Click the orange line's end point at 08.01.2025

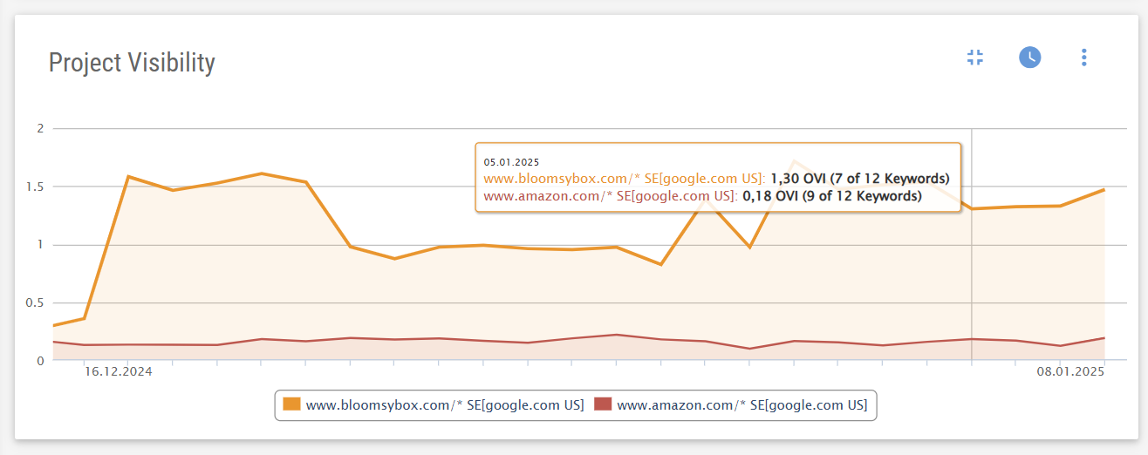click(x=1104, y=189)
